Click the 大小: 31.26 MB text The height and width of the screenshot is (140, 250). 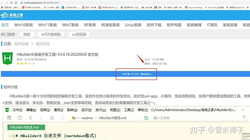[x=154, y=59]
